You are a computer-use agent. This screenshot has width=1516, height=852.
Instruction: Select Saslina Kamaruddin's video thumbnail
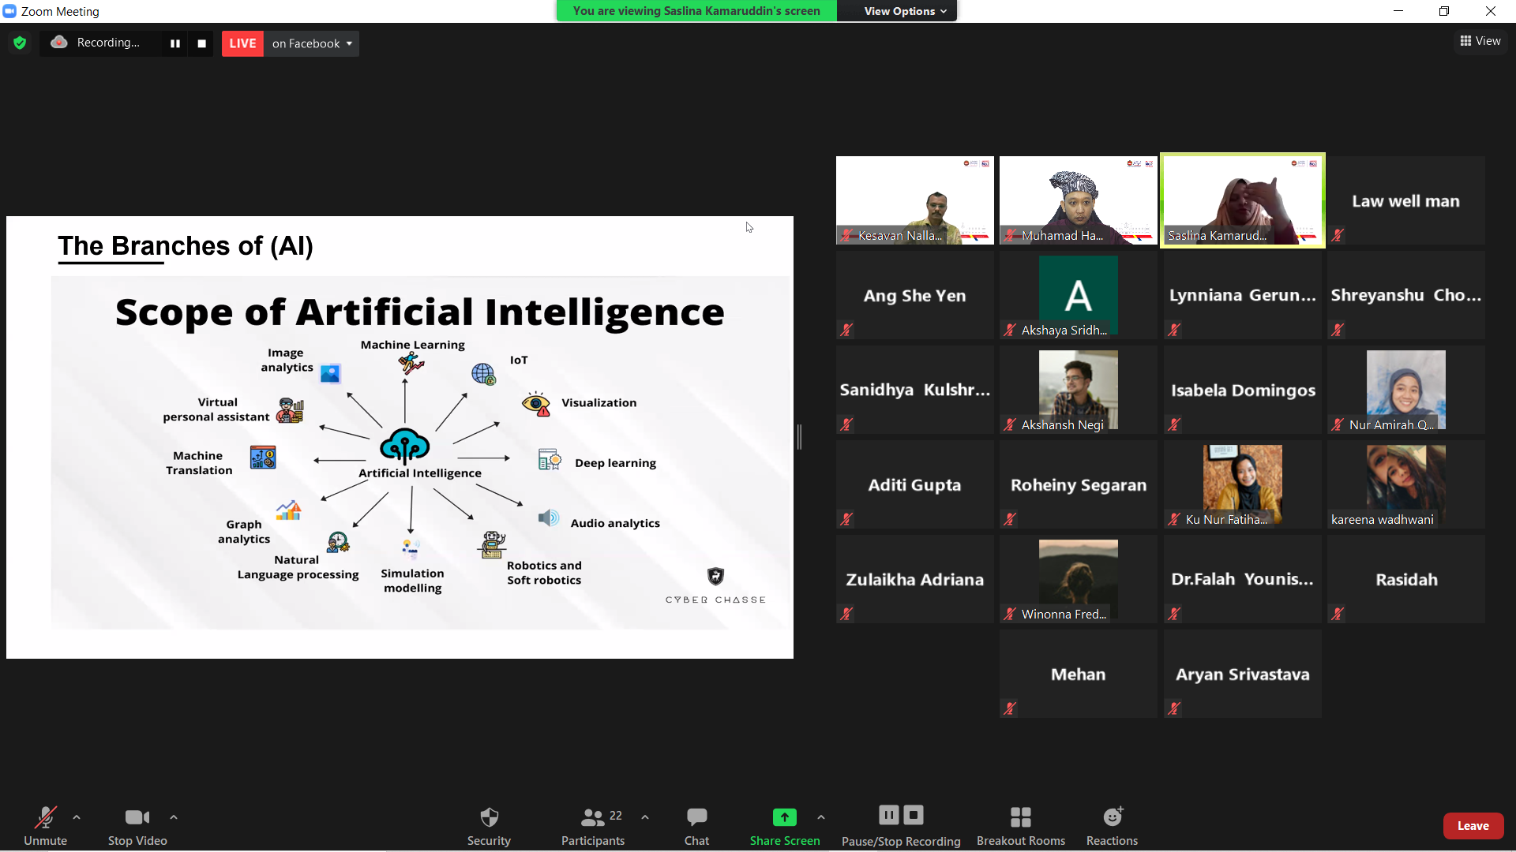tap(1242, 200)
